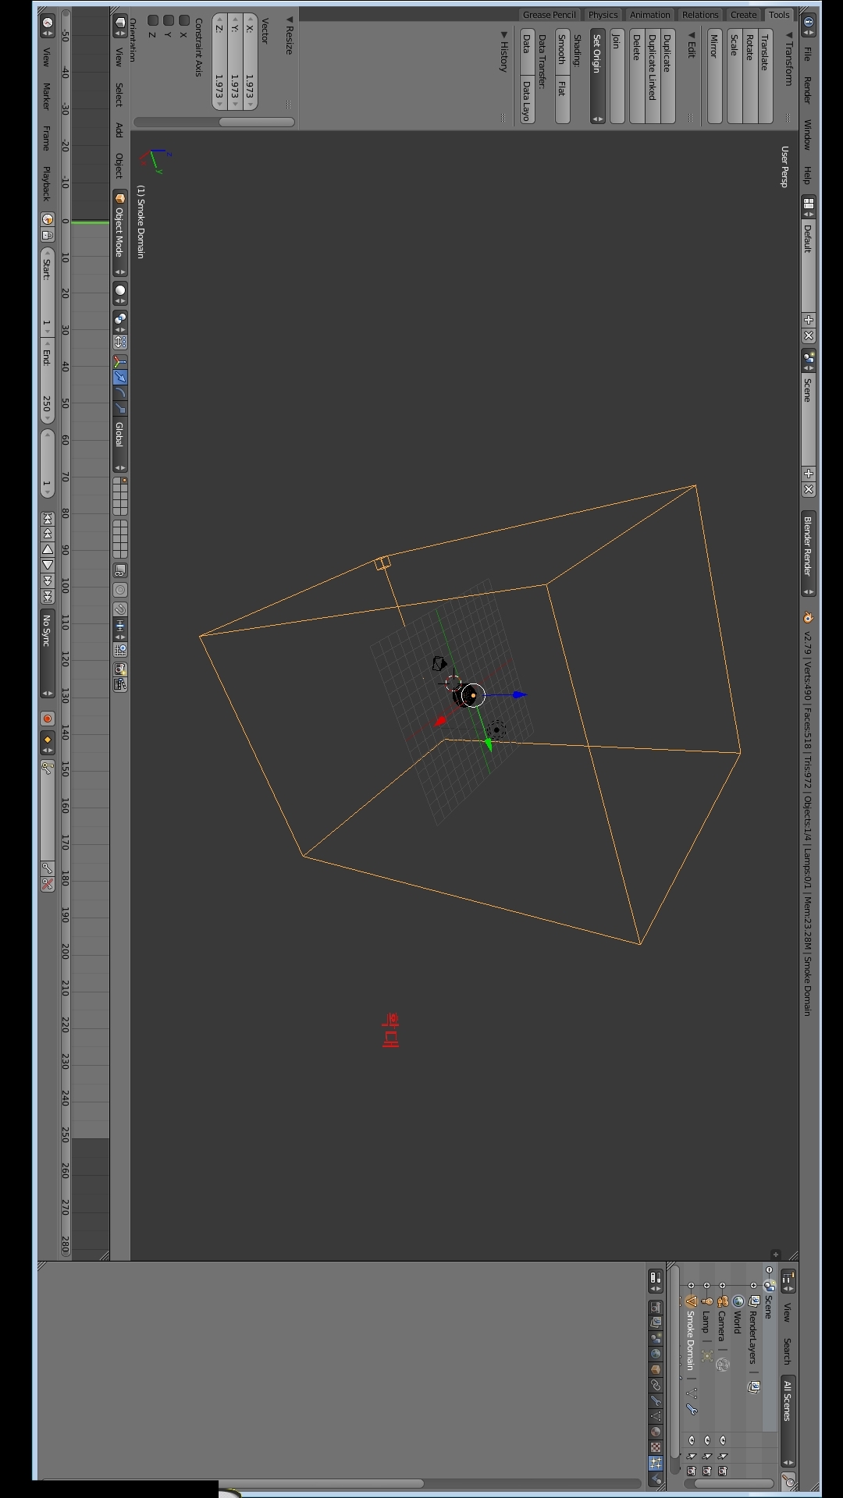This screenshot has height=1498, width=843.
Task: Expand Smoke Domain in outliner tree
Action: (692, 1285)
